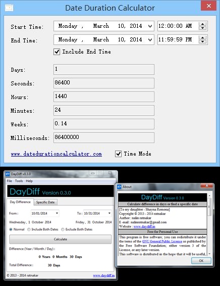The width and height of the screenshot is (220, 286).
Task: Open the To date picker dropdown
Action: [x=109, y=213]
